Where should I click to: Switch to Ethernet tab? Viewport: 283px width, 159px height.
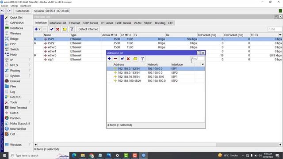74,23
